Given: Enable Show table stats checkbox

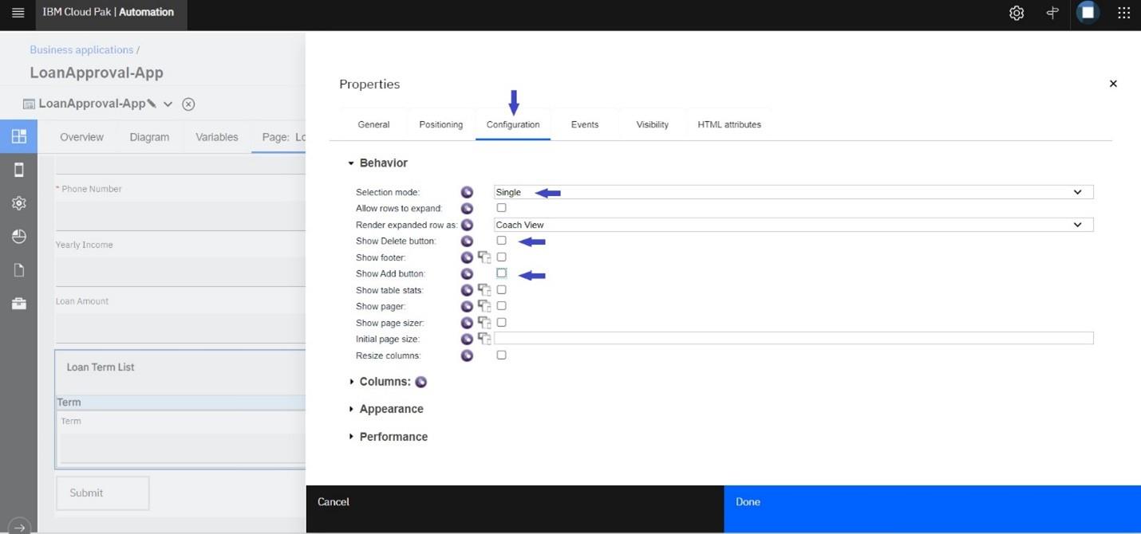Looking at the screenshot, I should [x=501, y=289].
